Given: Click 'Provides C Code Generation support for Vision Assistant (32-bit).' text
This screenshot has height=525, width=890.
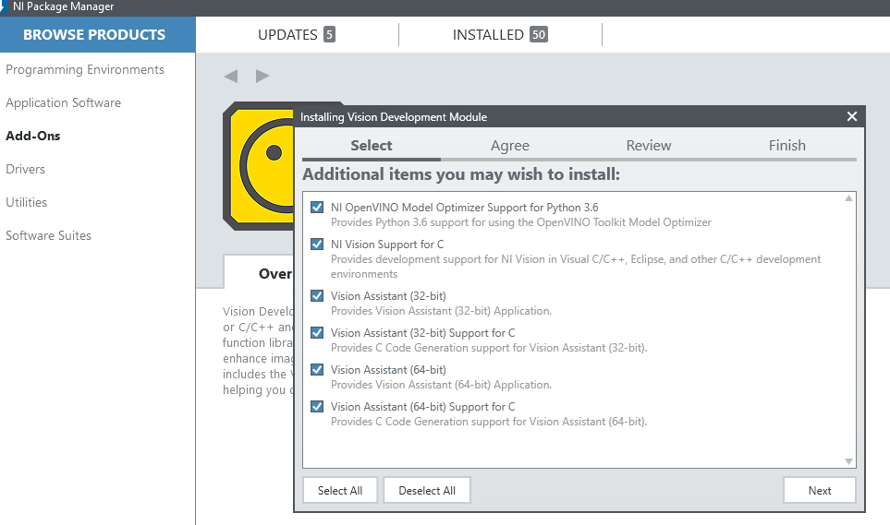Looking at the screenshot, I should point(489,348).
